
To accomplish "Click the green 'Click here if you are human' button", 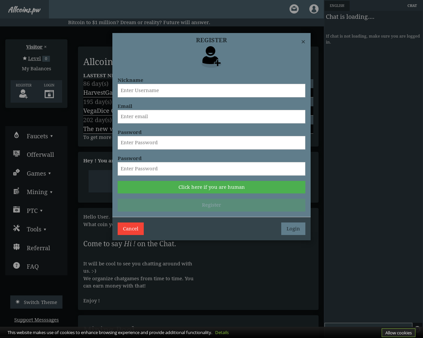I will tap(211, 187).
